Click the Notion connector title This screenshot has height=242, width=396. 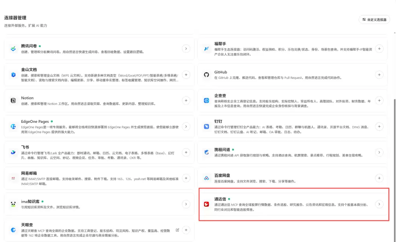pyautogui.click(x=27, y=98)
